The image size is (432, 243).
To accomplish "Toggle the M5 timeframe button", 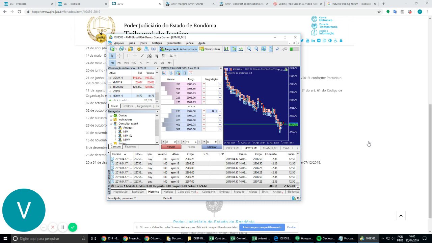I will (119, 63).
